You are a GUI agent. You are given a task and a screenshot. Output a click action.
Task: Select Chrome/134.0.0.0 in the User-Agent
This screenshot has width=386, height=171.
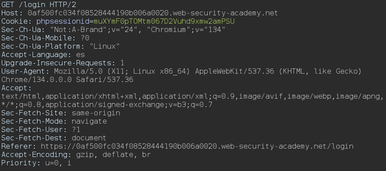37,80
